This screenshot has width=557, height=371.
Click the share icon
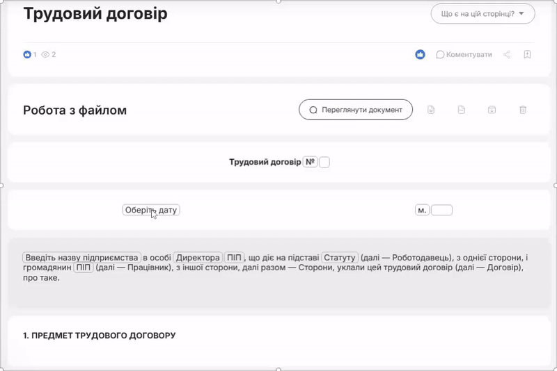click(x=507, y=54)
